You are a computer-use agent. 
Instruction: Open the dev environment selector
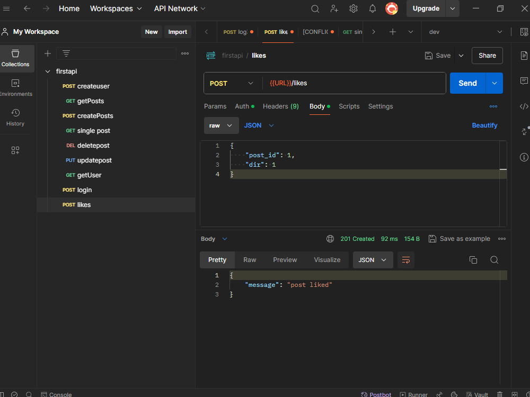point(465,32)
